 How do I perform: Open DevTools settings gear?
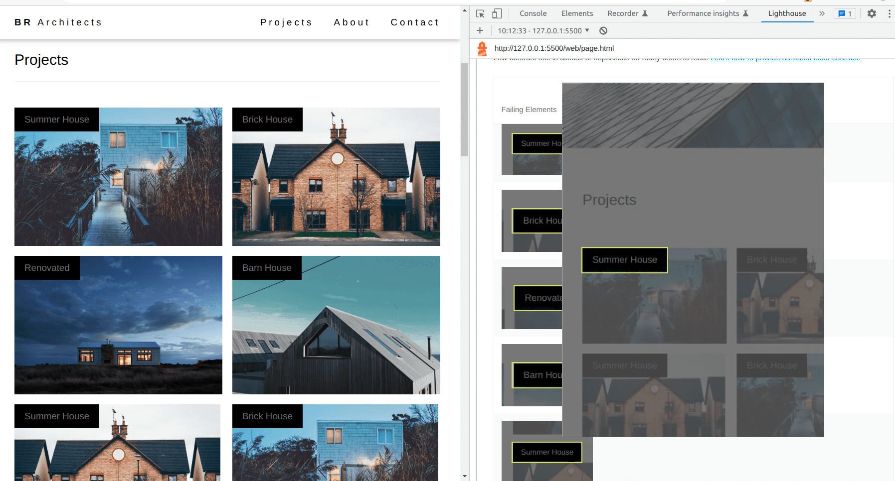872,14
